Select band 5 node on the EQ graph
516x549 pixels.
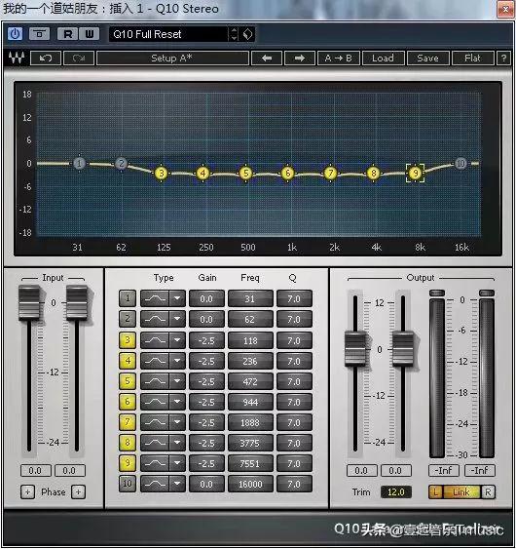tap(245, 173)
